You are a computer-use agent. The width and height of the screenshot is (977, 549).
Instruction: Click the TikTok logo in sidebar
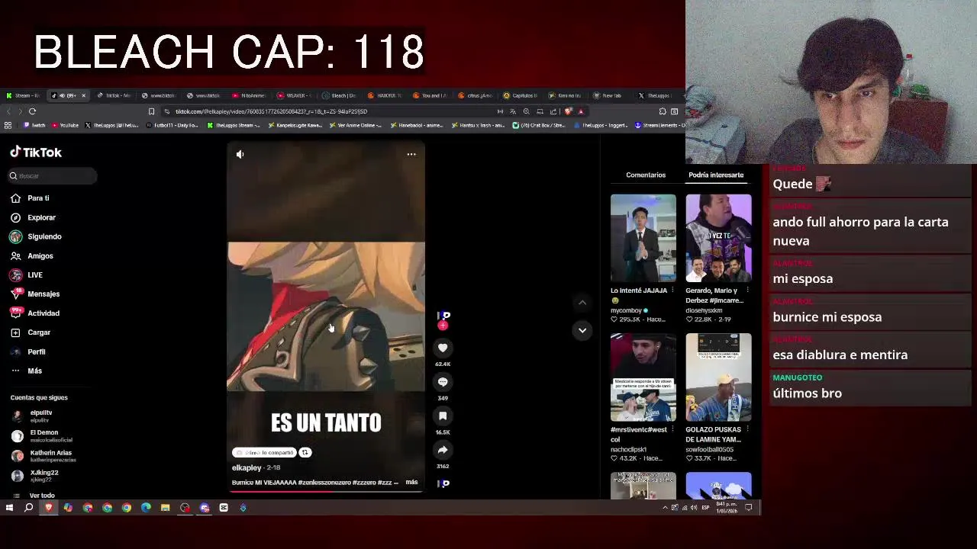click(x=36, y=152)
